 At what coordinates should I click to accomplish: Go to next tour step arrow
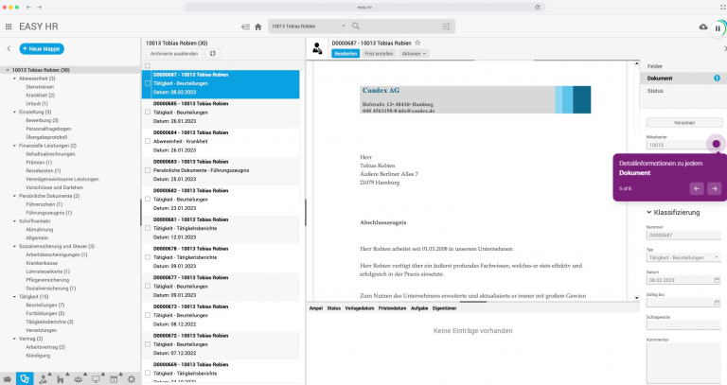(x=714, y=188)
